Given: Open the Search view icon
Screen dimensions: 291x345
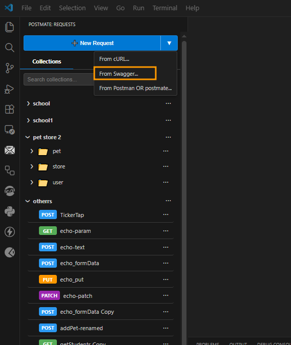Looking at the screenshot, I should coord(9,48).
